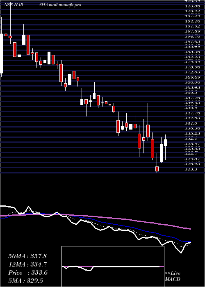Viewport: 205px width, 287px height.
Task: Click the MACD label
Action: tap(173, 279)
